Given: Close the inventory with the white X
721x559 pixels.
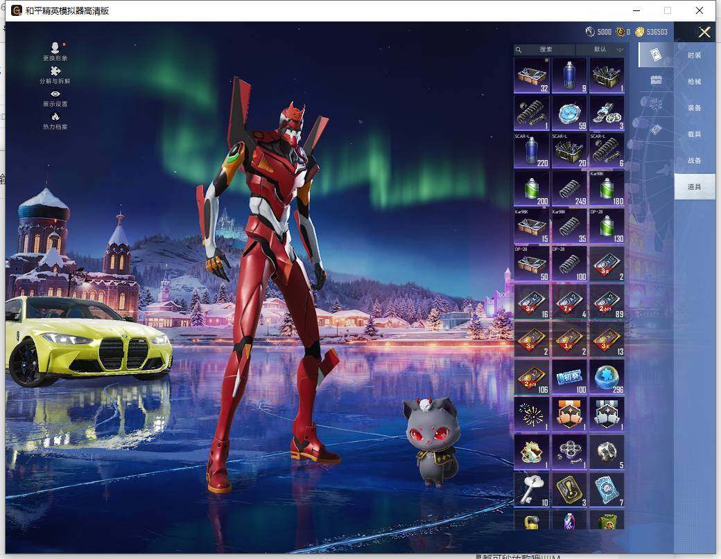Looking at the screenshot, I should pyautogui.click(x=704, y=32).
